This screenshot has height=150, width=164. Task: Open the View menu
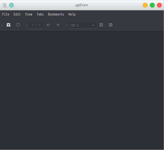click(29, 14)
